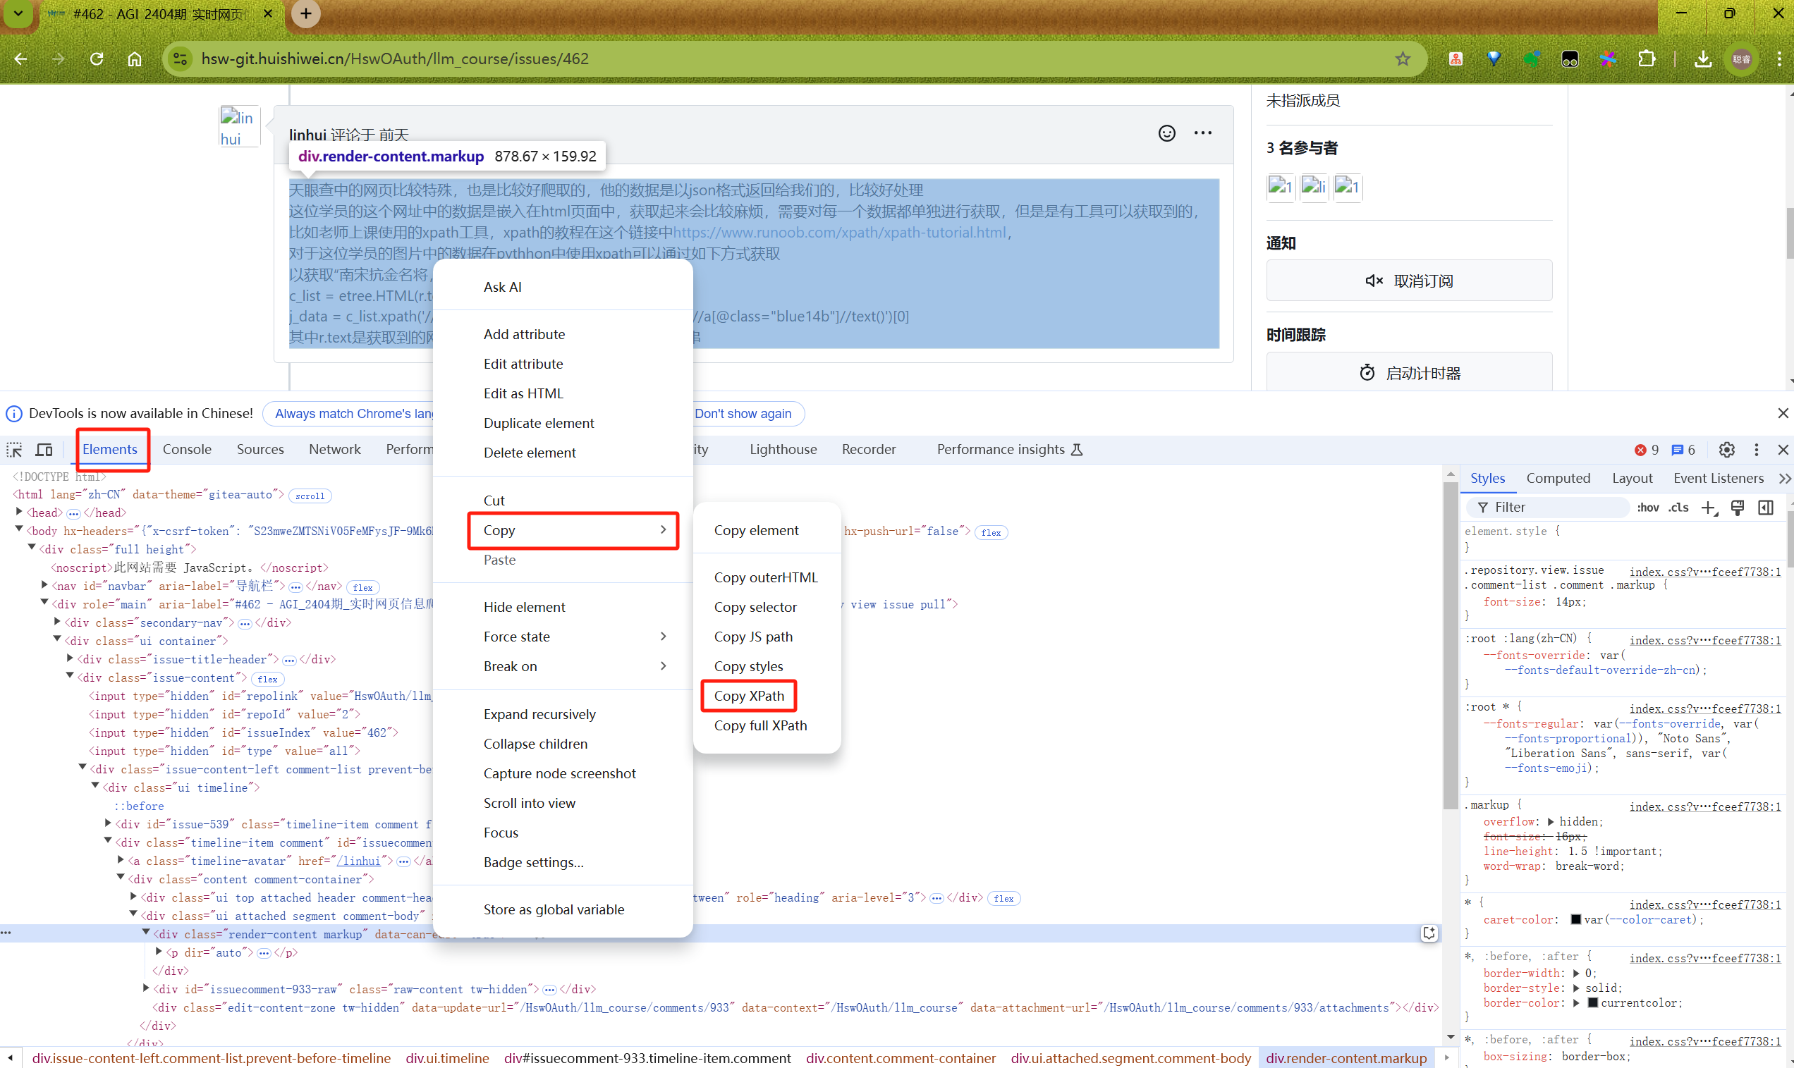Screen dimensions: 1794x1068
Task: Switch to the Computed styles tab
Action: click(x=1558, y=478)
